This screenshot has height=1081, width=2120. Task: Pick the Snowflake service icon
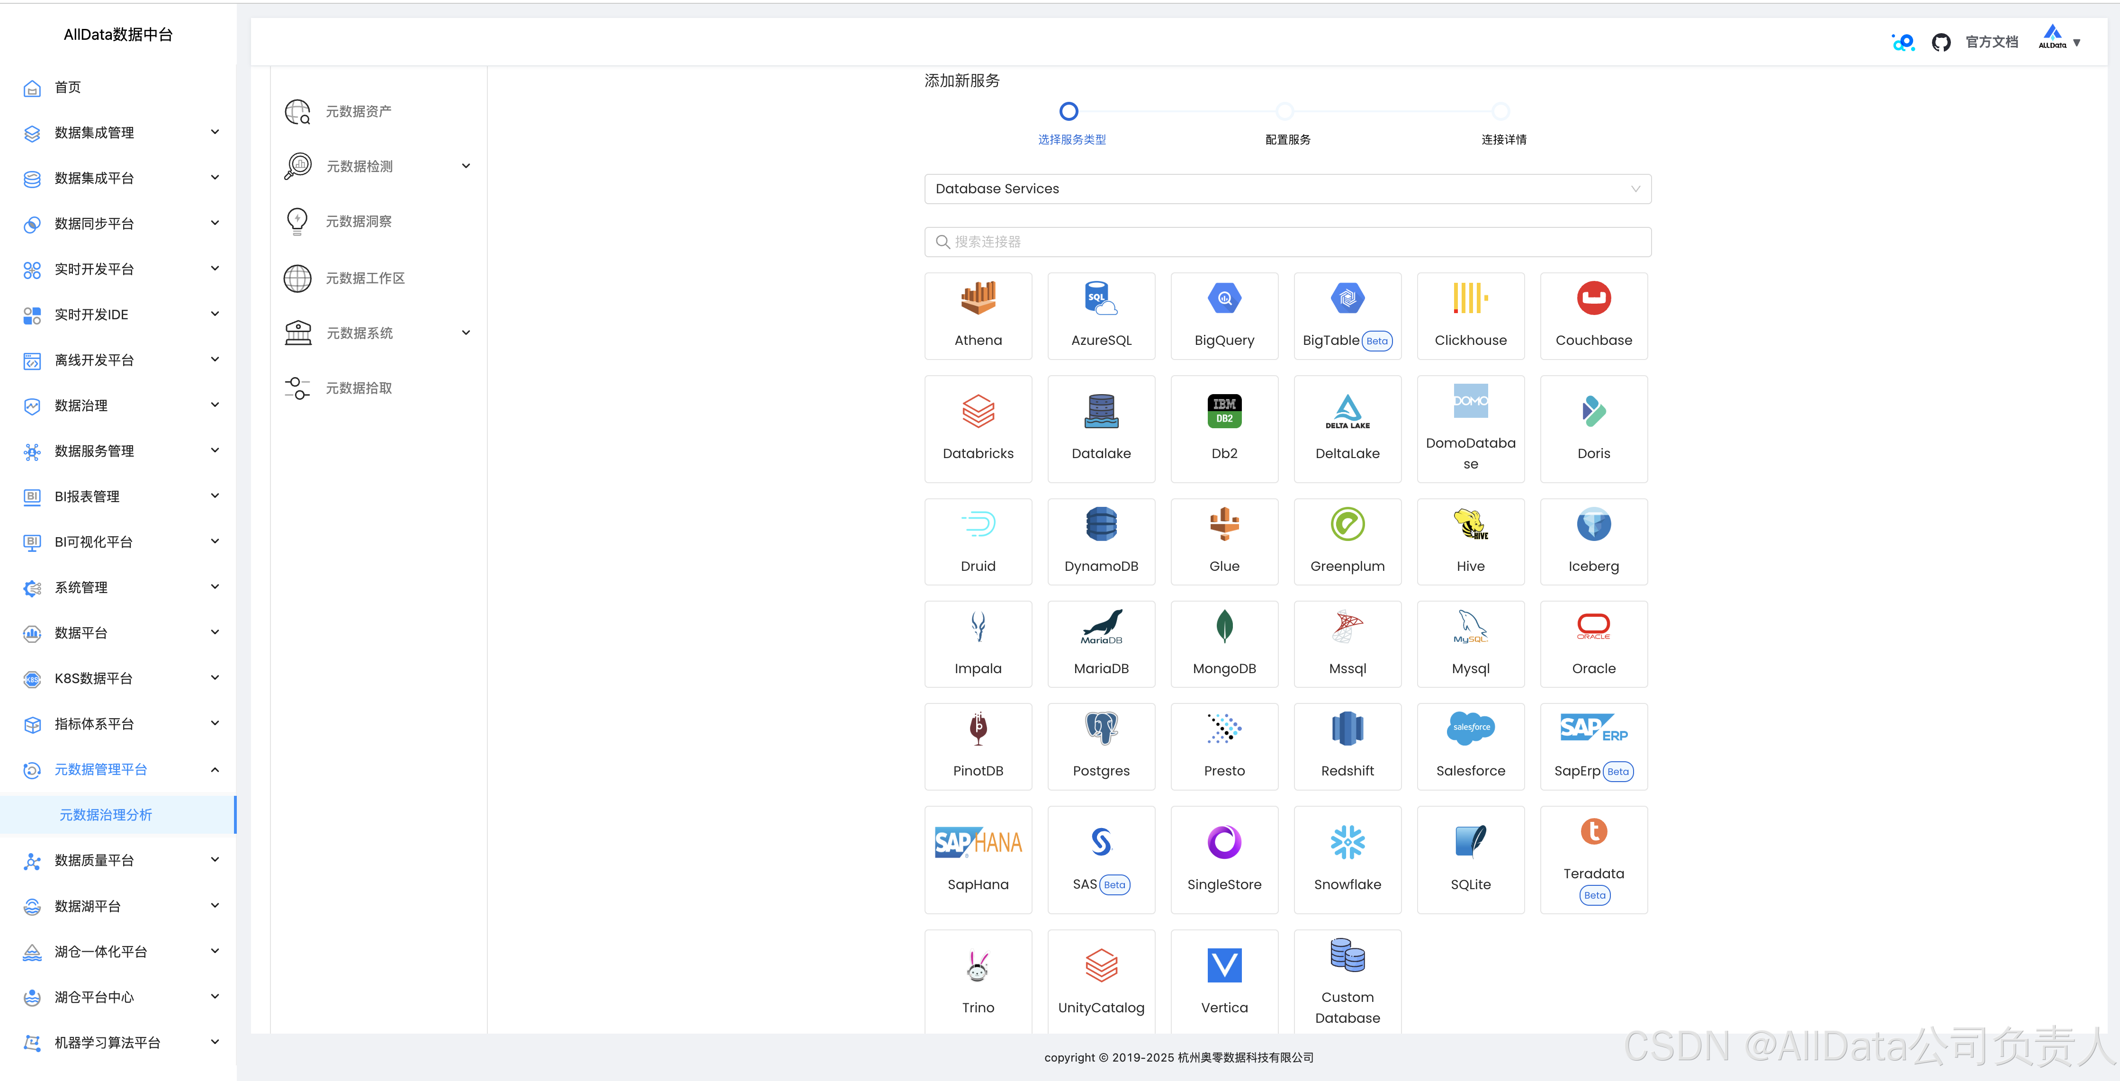point(1347,841)
